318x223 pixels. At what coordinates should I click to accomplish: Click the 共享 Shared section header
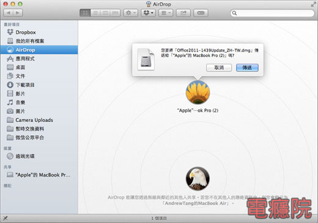pyautogui.click(x=7, y=167)
